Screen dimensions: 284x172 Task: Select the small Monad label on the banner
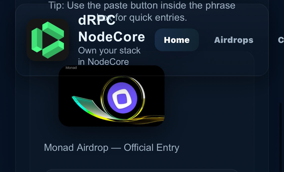coord(71,68)
